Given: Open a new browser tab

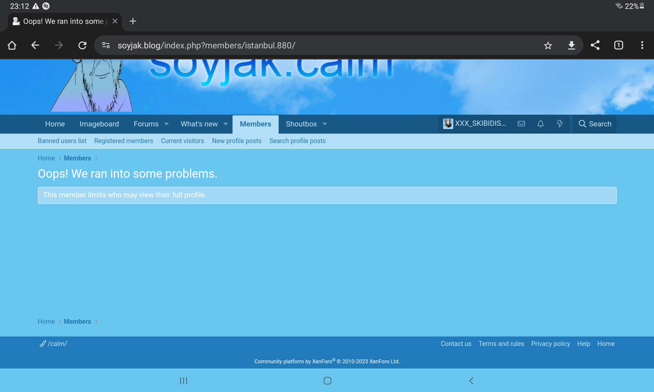Looking at the screenshot, I should [133, 21].
